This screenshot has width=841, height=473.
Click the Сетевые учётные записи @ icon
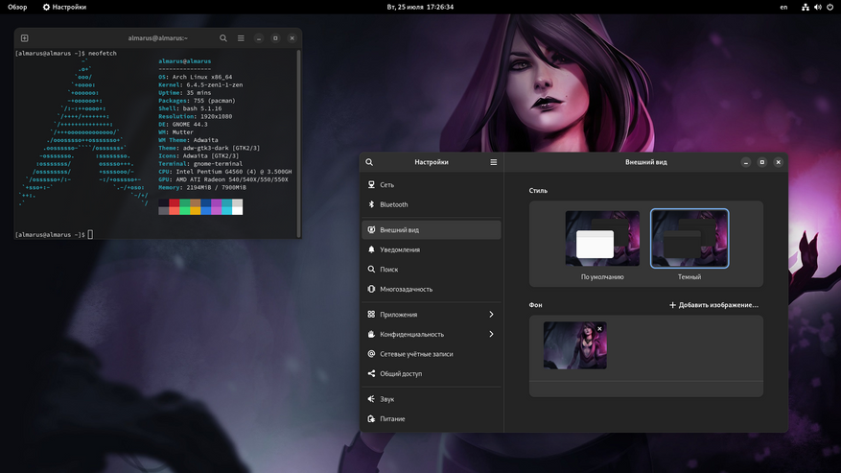pyautogui.click(x=371, y=354)
